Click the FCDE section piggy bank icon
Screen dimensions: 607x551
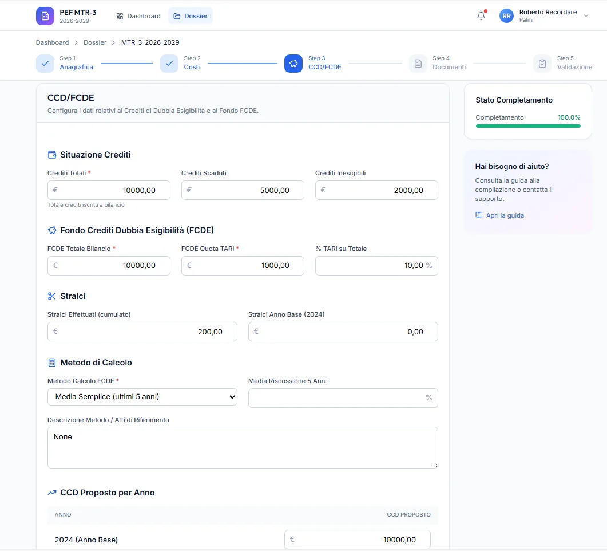[x=52, y=230]
